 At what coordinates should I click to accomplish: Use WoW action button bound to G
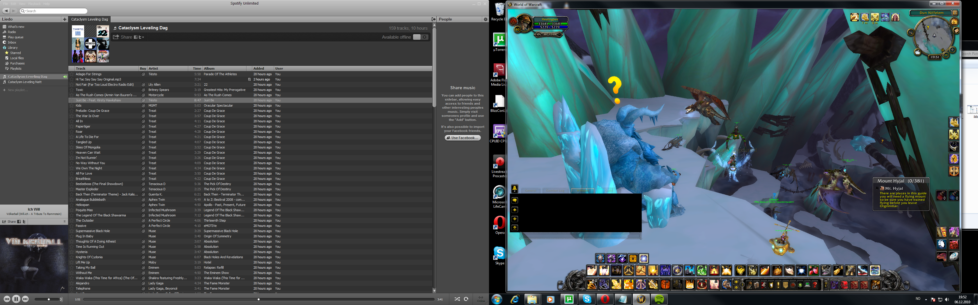click(653, 284)
